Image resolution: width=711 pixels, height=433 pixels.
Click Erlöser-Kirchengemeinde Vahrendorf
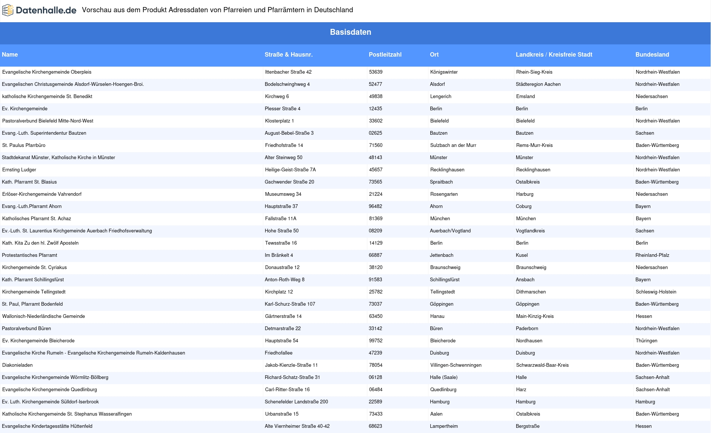pos(42,194)
